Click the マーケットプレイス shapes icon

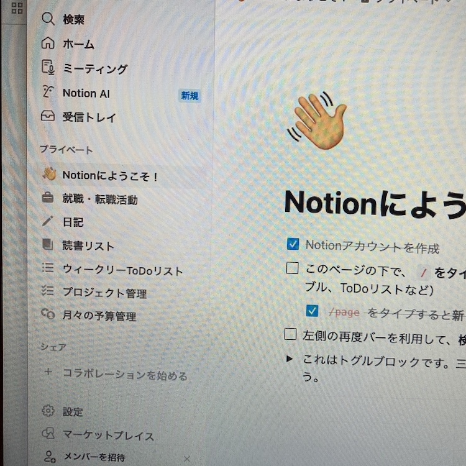(x=48, y=434)
